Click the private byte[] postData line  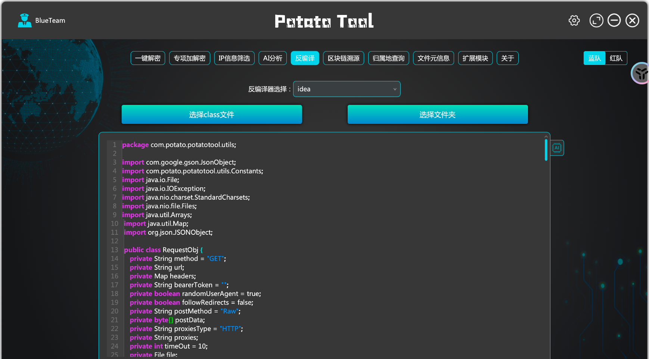click(167, 320)
